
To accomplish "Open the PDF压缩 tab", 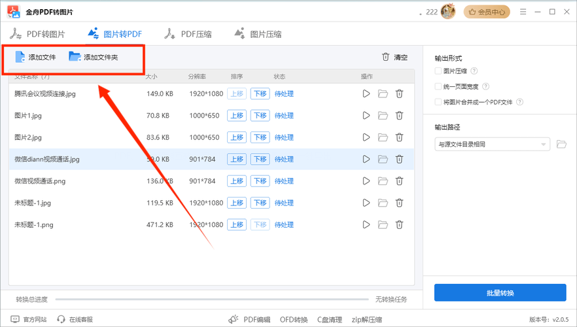I will [x=190, y=34].
